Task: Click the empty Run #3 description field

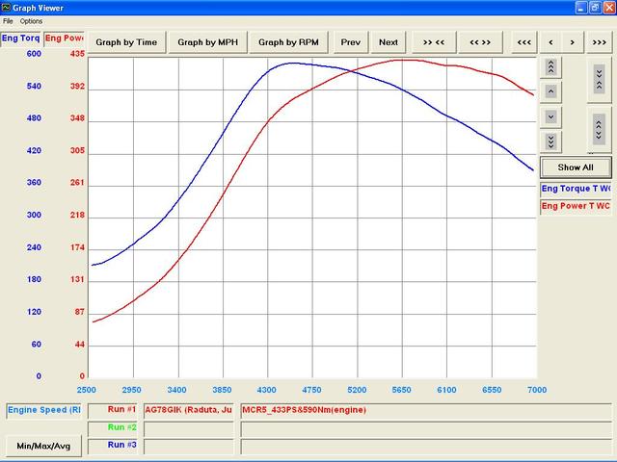Action: pyautogui.click(x=426, y=446)
